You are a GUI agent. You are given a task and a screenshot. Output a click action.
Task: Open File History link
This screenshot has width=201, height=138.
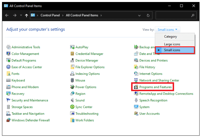[x=147, y=67]
